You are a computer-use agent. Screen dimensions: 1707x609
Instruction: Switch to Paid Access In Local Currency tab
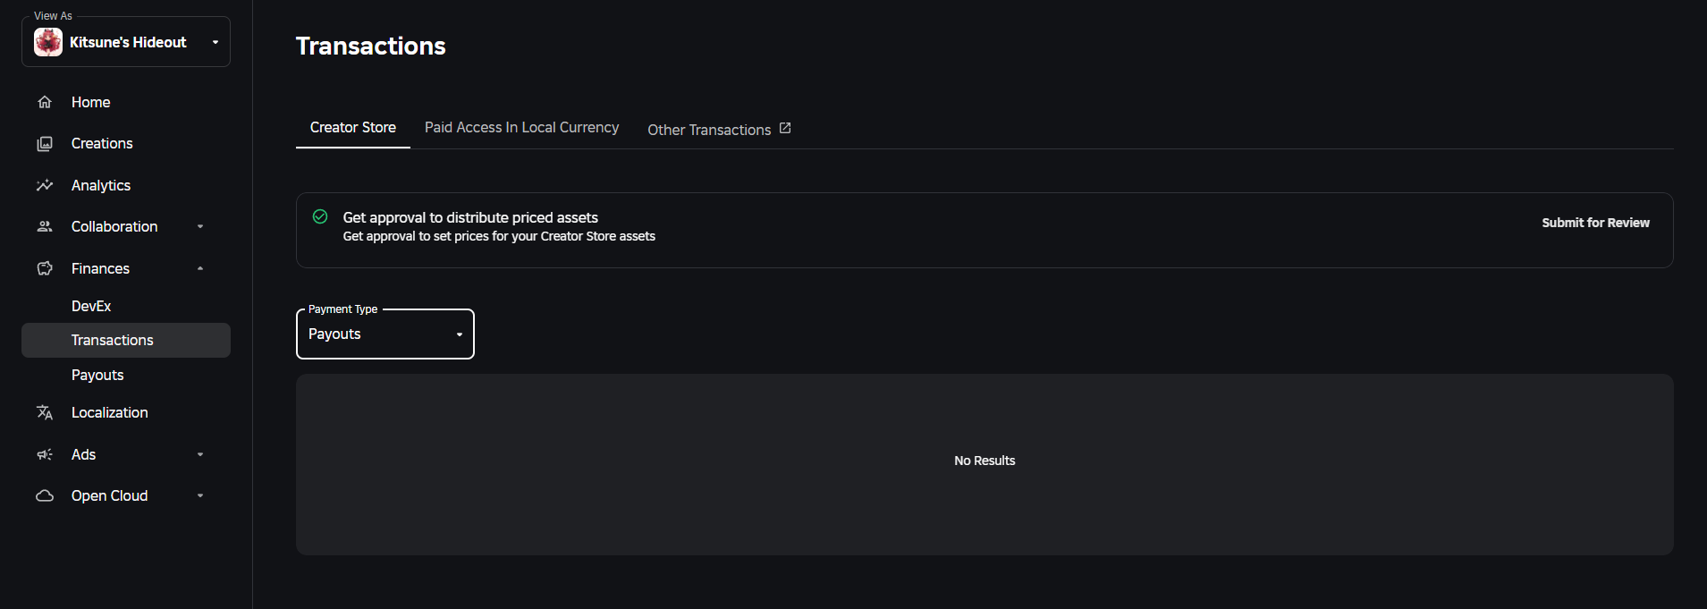521,128
